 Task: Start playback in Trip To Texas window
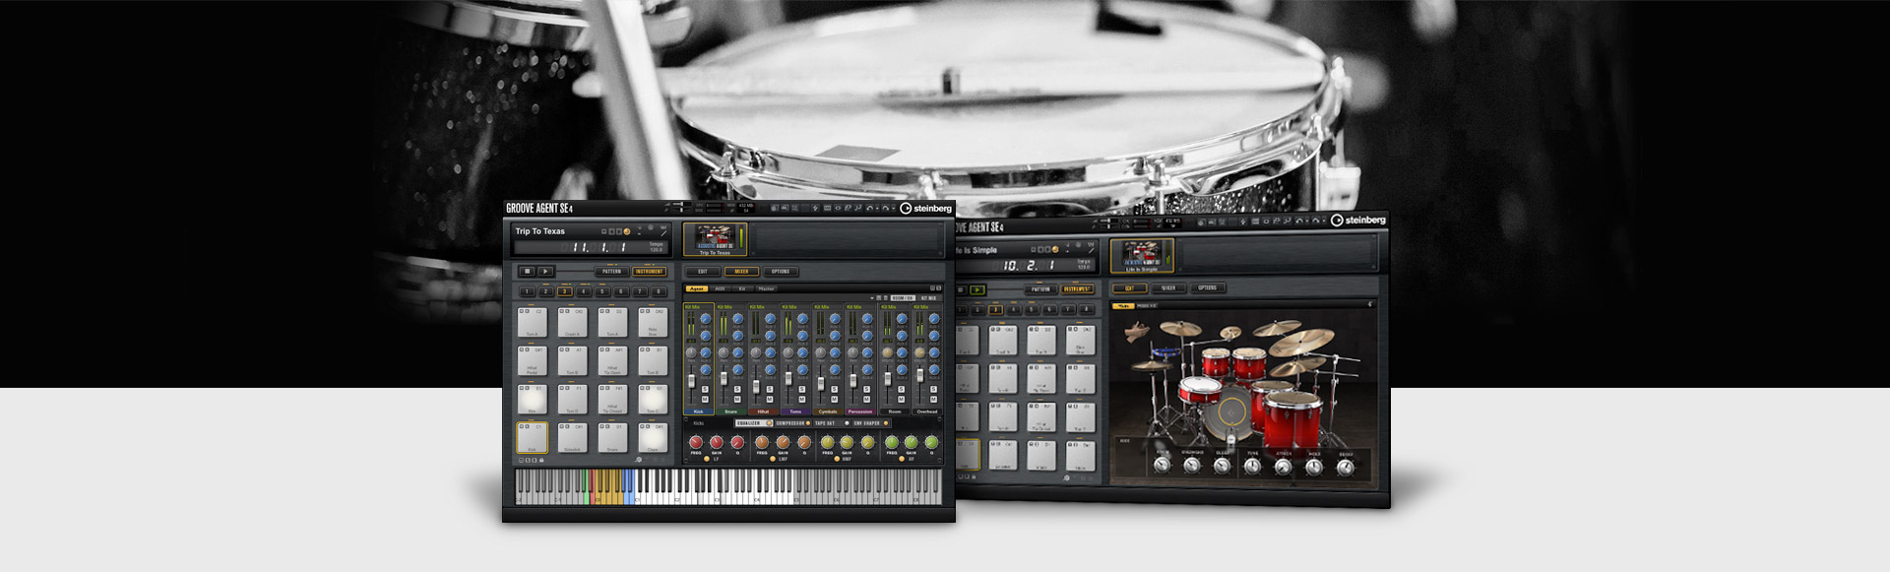tap(545, 271)
